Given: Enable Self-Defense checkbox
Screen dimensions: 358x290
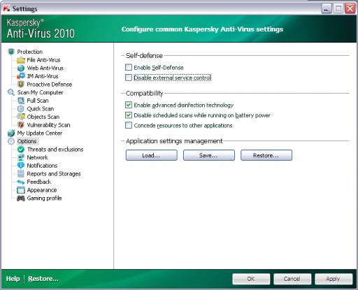Looking at the screenshot, I should pos(129,67).
